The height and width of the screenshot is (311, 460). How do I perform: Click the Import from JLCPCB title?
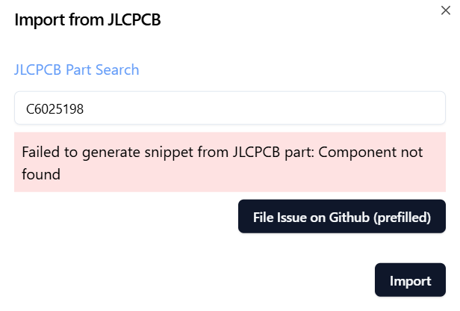point(87,19)
